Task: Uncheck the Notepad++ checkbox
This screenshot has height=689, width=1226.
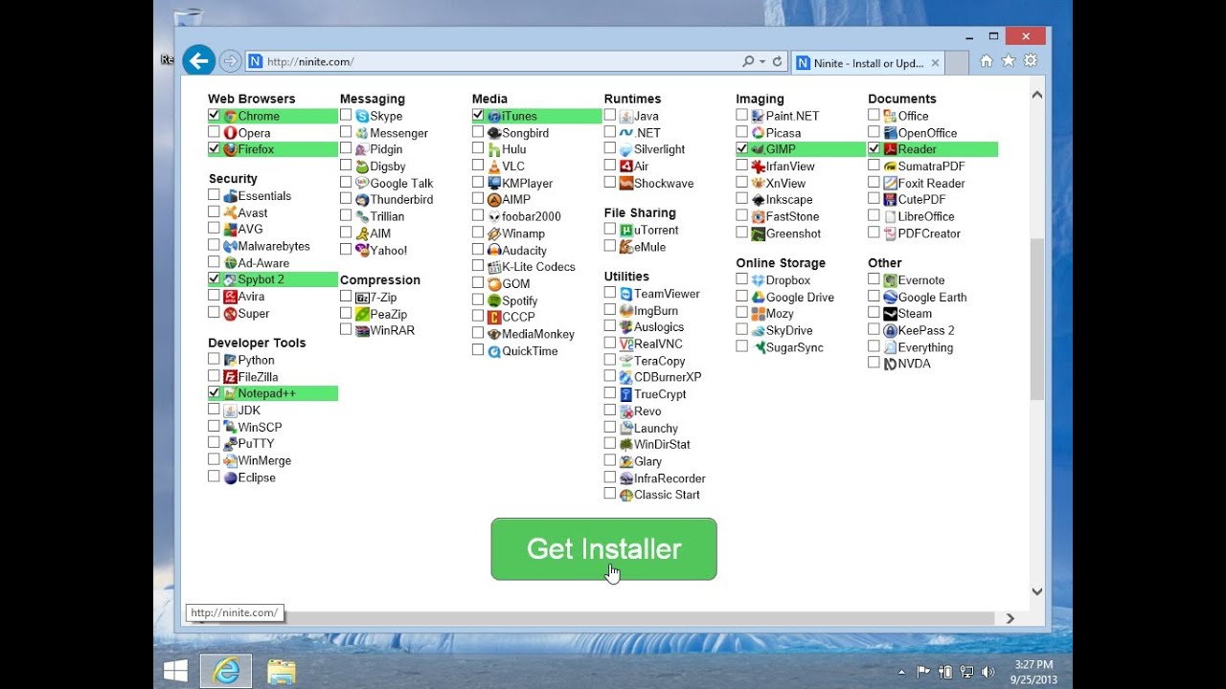Action: coord(214,392)
